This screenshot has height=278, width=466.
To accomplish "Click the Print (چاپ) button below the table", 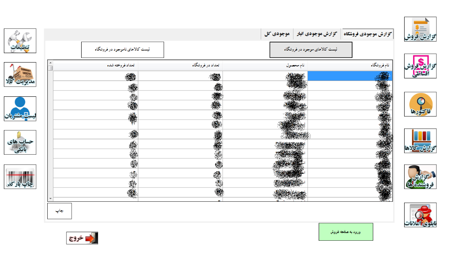I will pos(59,211).
